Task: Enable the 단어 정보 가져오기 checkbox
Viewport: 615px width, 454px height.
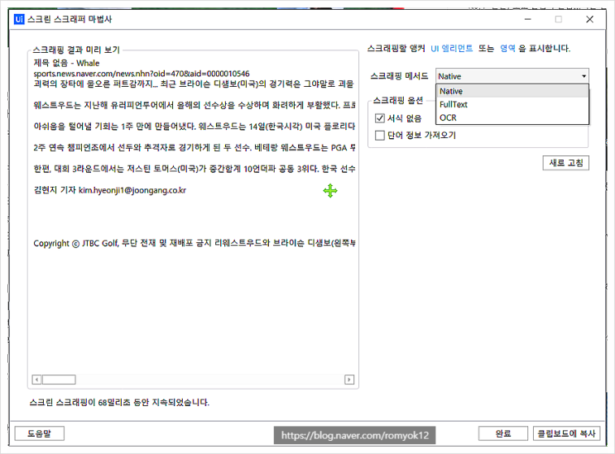Action: (x=380, y=135)
